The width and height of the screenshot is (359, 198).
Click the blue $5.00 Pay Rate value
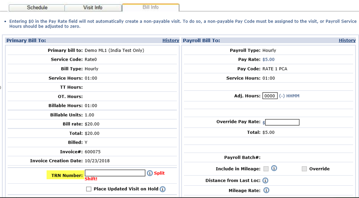(x=268, y=59)
